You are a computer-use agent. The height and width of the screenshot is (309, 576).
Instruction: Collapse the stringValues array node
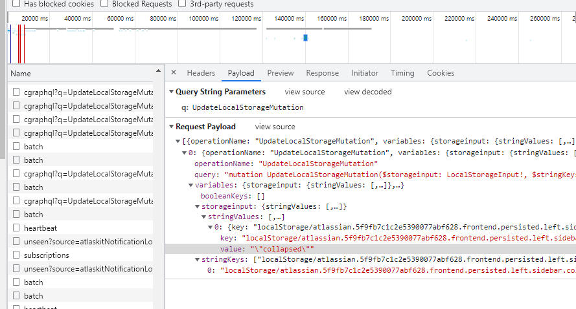(x=204, y=217)
